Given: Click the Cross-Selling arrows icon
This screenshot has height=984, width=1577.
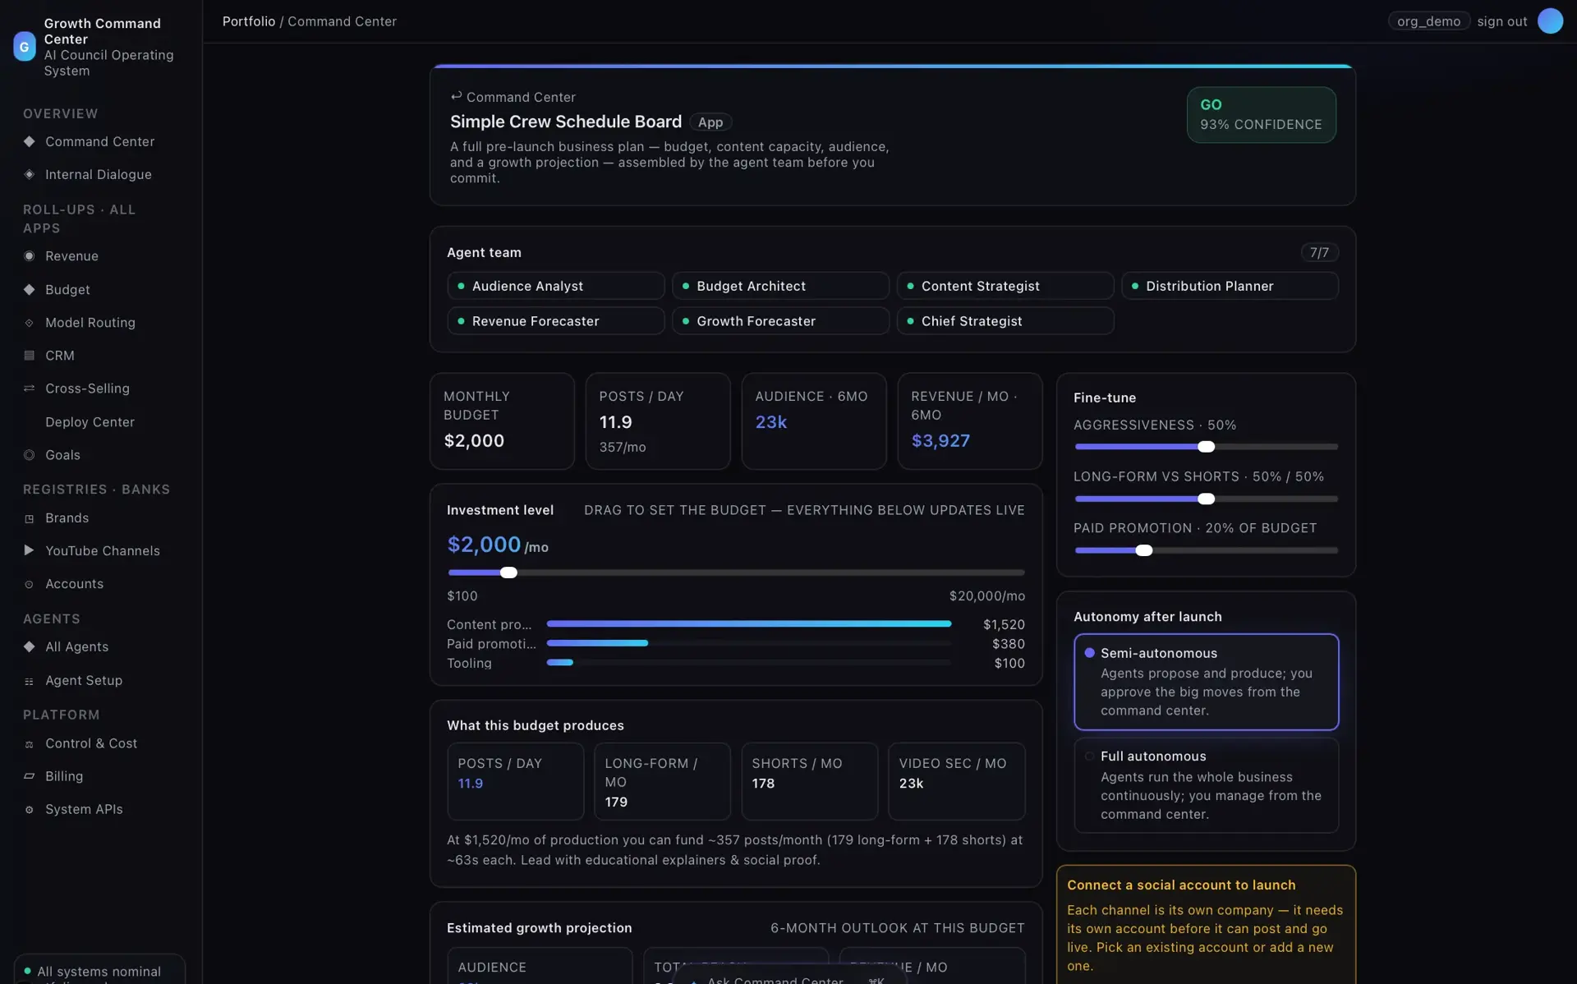Looking at the screenshot, I should tap(30, 389).
